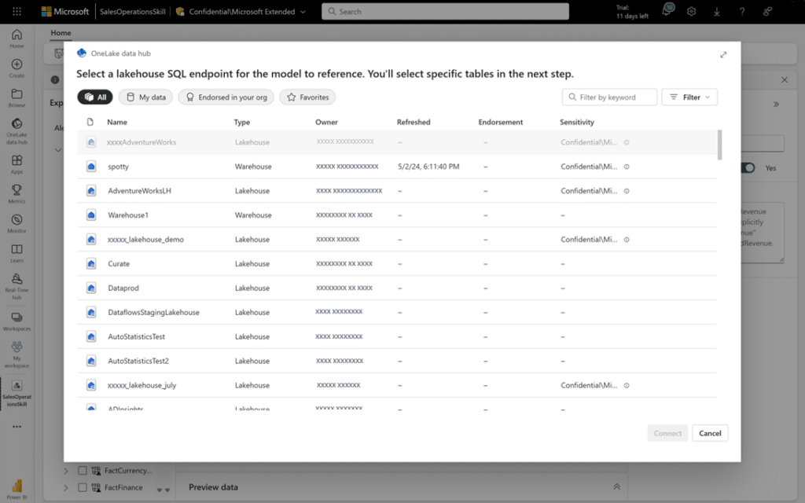The width and height of the screenshot is (805, 503).
Task: Show more sidebar options ellipsis
Action: click(17, 427)
